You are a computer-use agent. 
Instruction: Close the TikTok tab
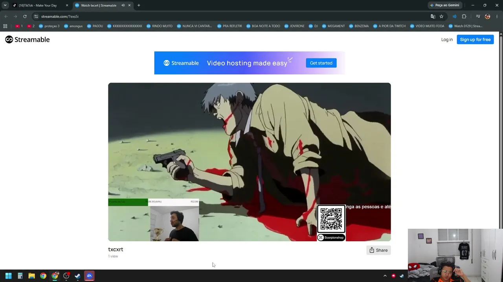coord(67,5)
